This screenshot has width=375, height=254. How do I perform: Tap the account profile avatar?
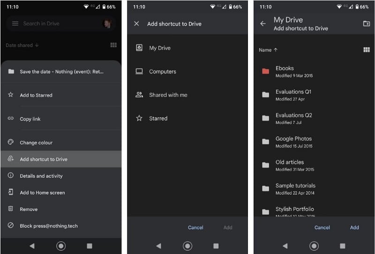107,23
